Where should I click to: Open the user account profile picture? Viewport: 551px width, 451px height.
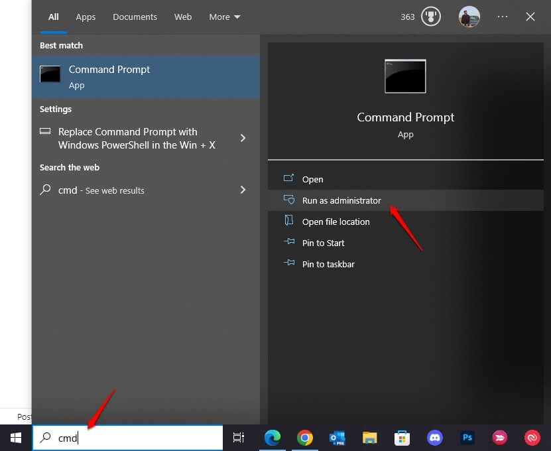pos(469,17)
